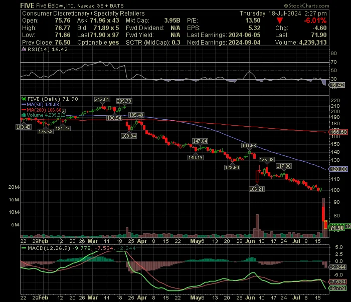The width and height of the screenshot is (351, 302).
Task: Click the 209.79 price label
Action: pyautogui.click(x=124, y=101)
